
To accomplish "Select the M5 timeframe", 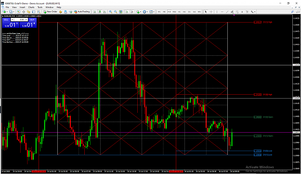I will [x=164, y=12].
